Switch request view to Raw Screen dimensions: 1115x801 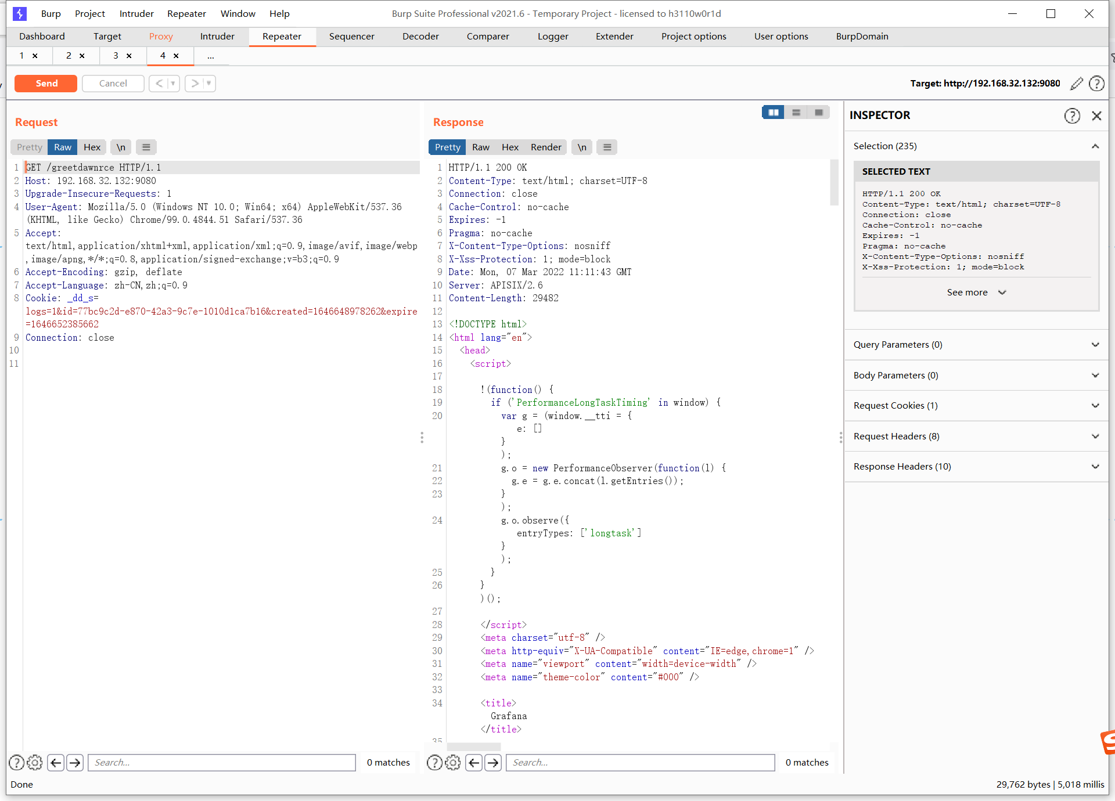click(x=63, y=147)
